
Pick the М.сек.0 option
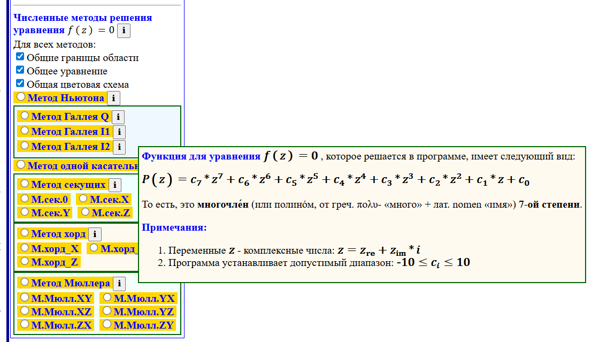pyautogui.click(x=24, y=198)
